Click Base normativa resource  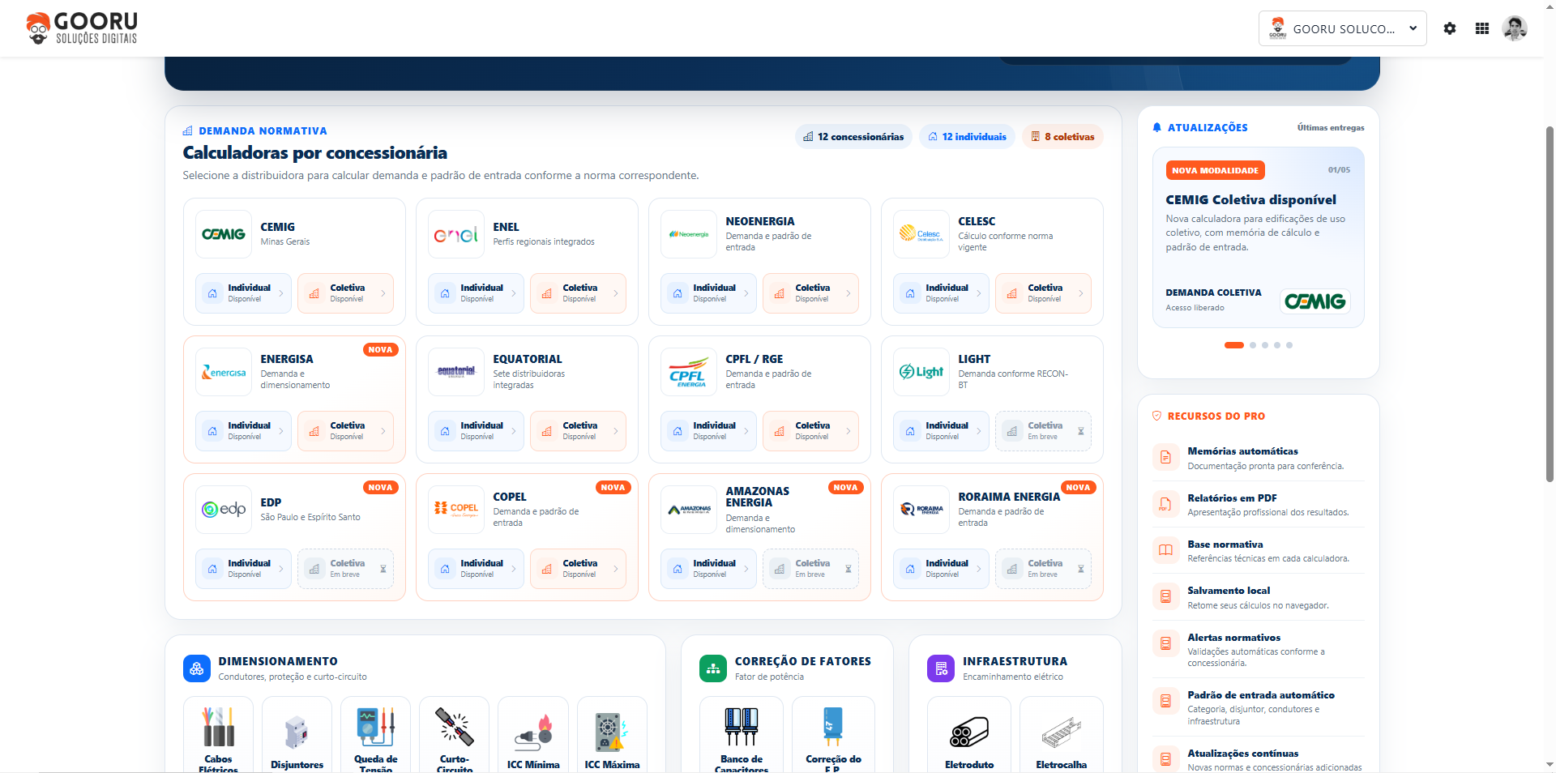1259,551
